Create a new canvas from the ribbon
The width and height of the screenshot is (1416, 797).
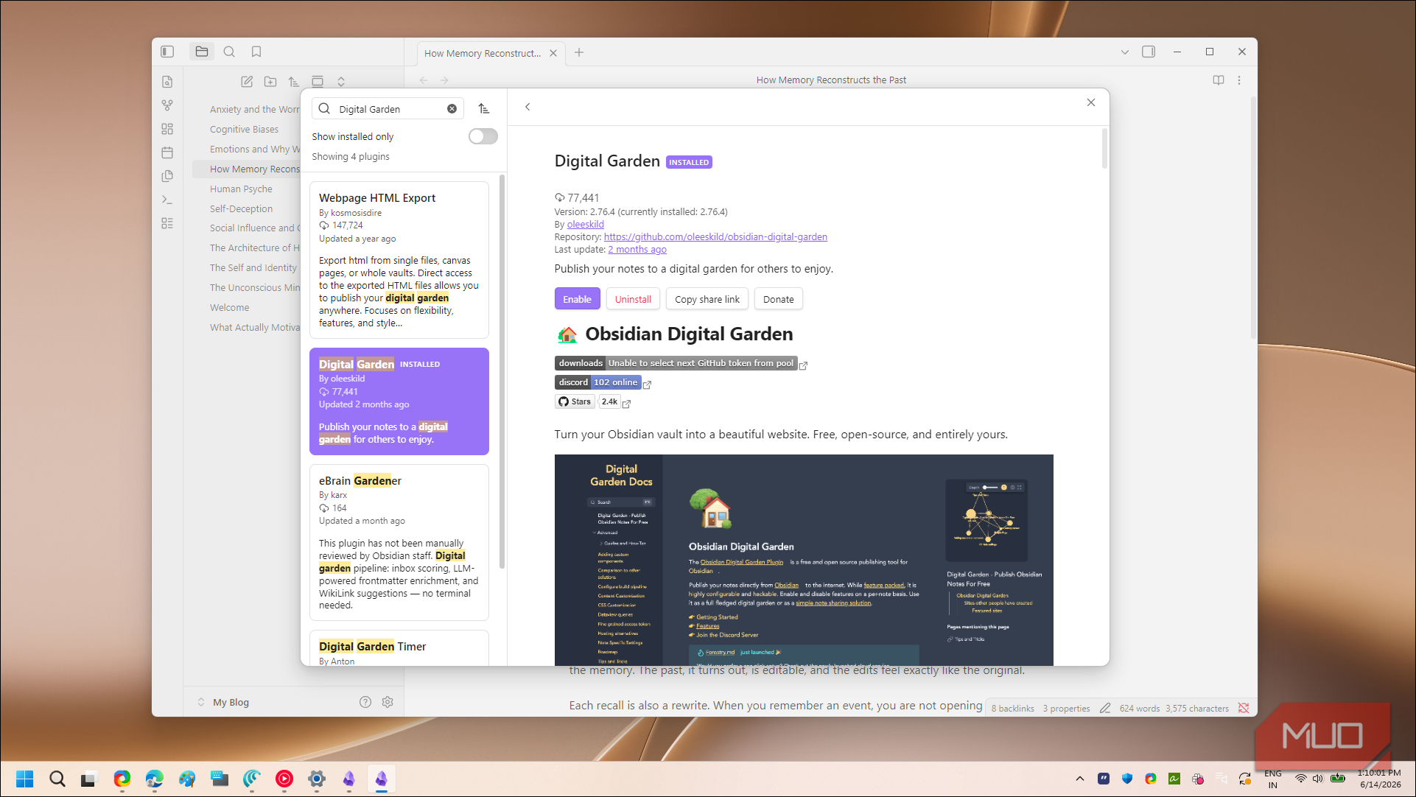pos(167,129)
